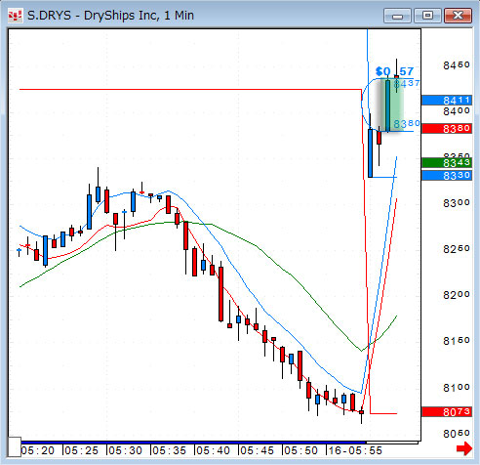Screen dimensions: 480x465
Task: Click the 8380 annotation inside green zone
Action: coord(407,124)
